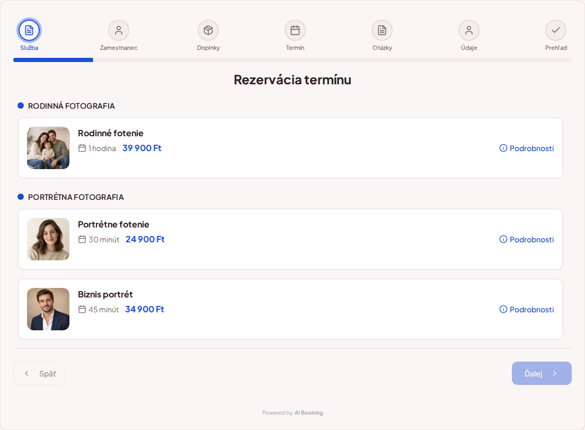Click the blue dot next to RODINNÁ FOTOGRAFIA

coord(21,106)
